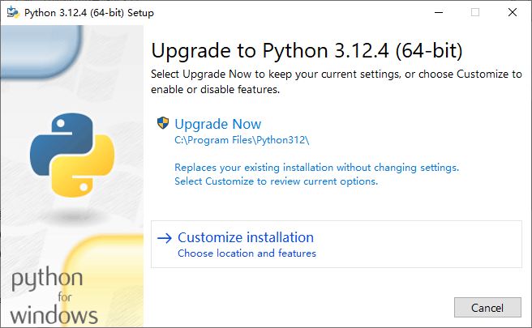
Task: Click the 'Python 3.12.4 (64-bit) Setup' title text
Action: [89, 13]
